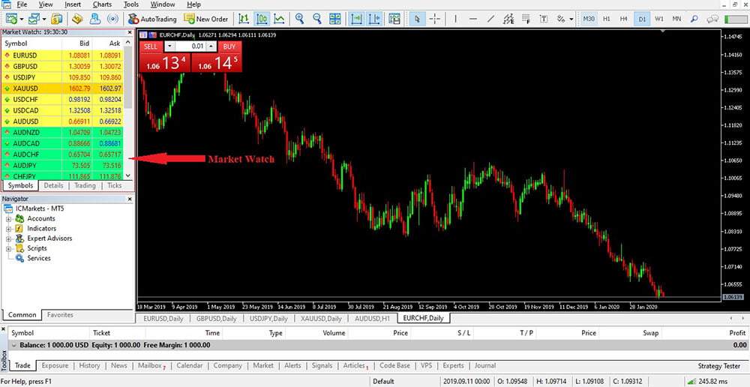Screen dimensions: 750x387
Task: Increase trade volume with up arrow
Action: click(211, 46)
